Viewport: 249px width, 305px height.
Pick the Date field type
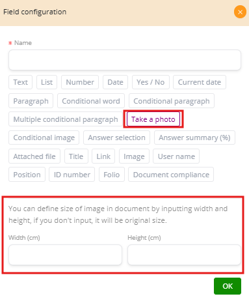click(x=115, y=82)
